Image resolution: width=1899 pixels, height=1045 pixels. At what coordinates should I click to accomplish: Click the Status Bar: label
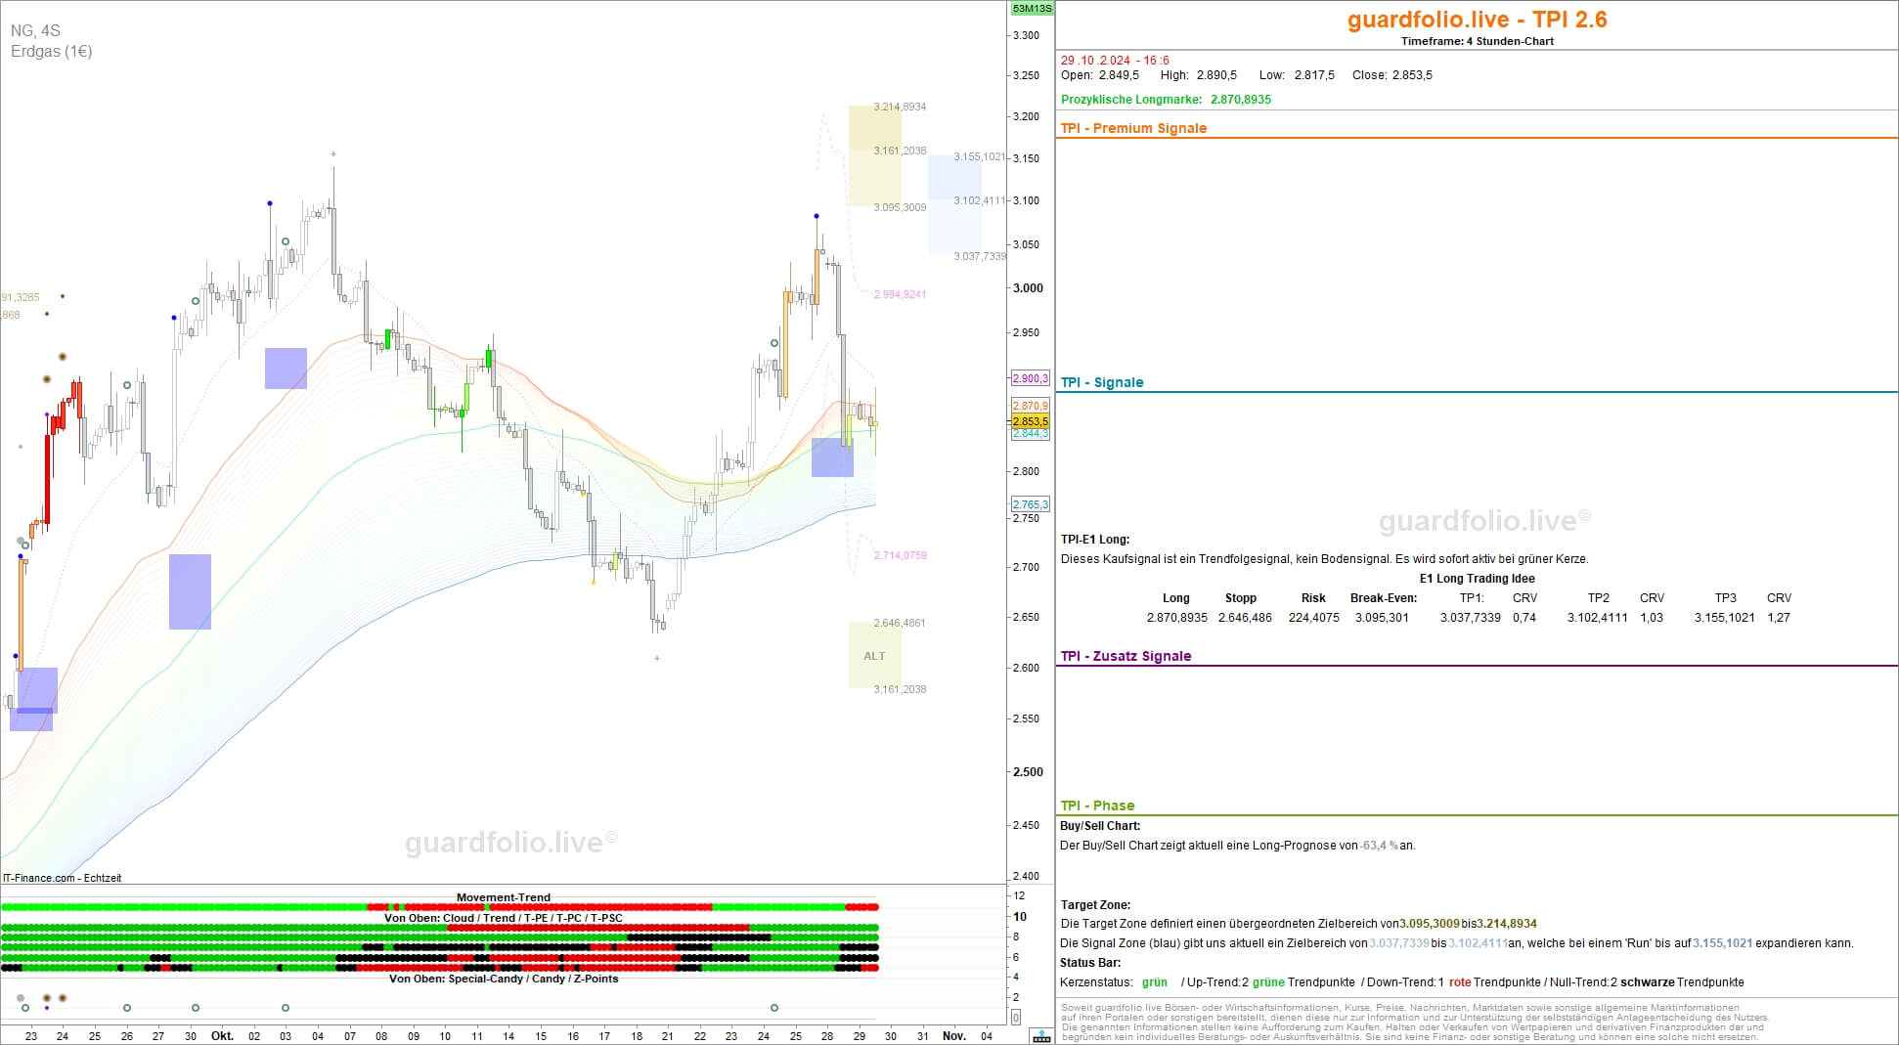tap(1090, 963)
